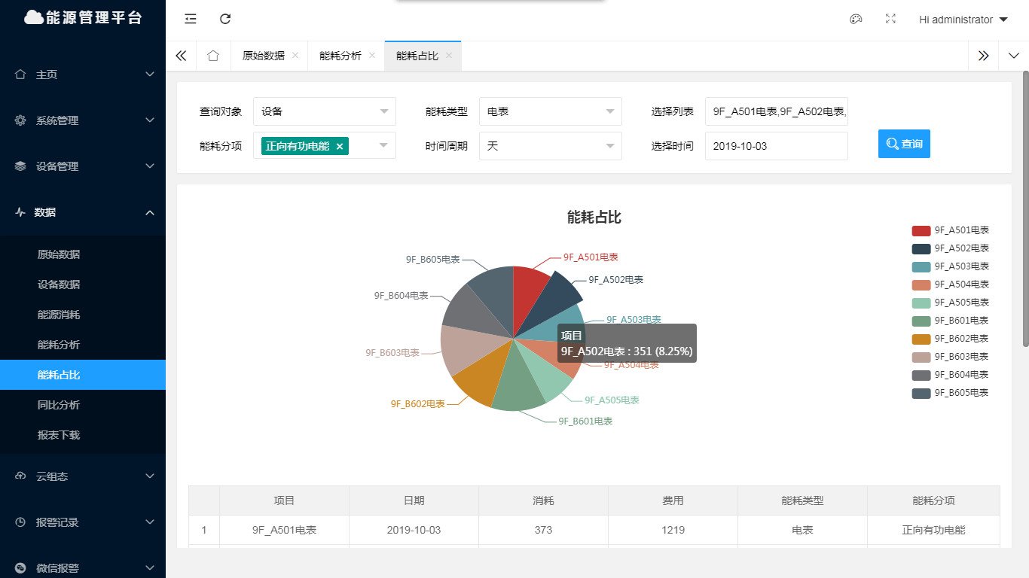Open the 时间周期 dropdown
Image resolution: width=1029 pixels, height=578 pixels.
pyautogui.click(x=550, y=146)
